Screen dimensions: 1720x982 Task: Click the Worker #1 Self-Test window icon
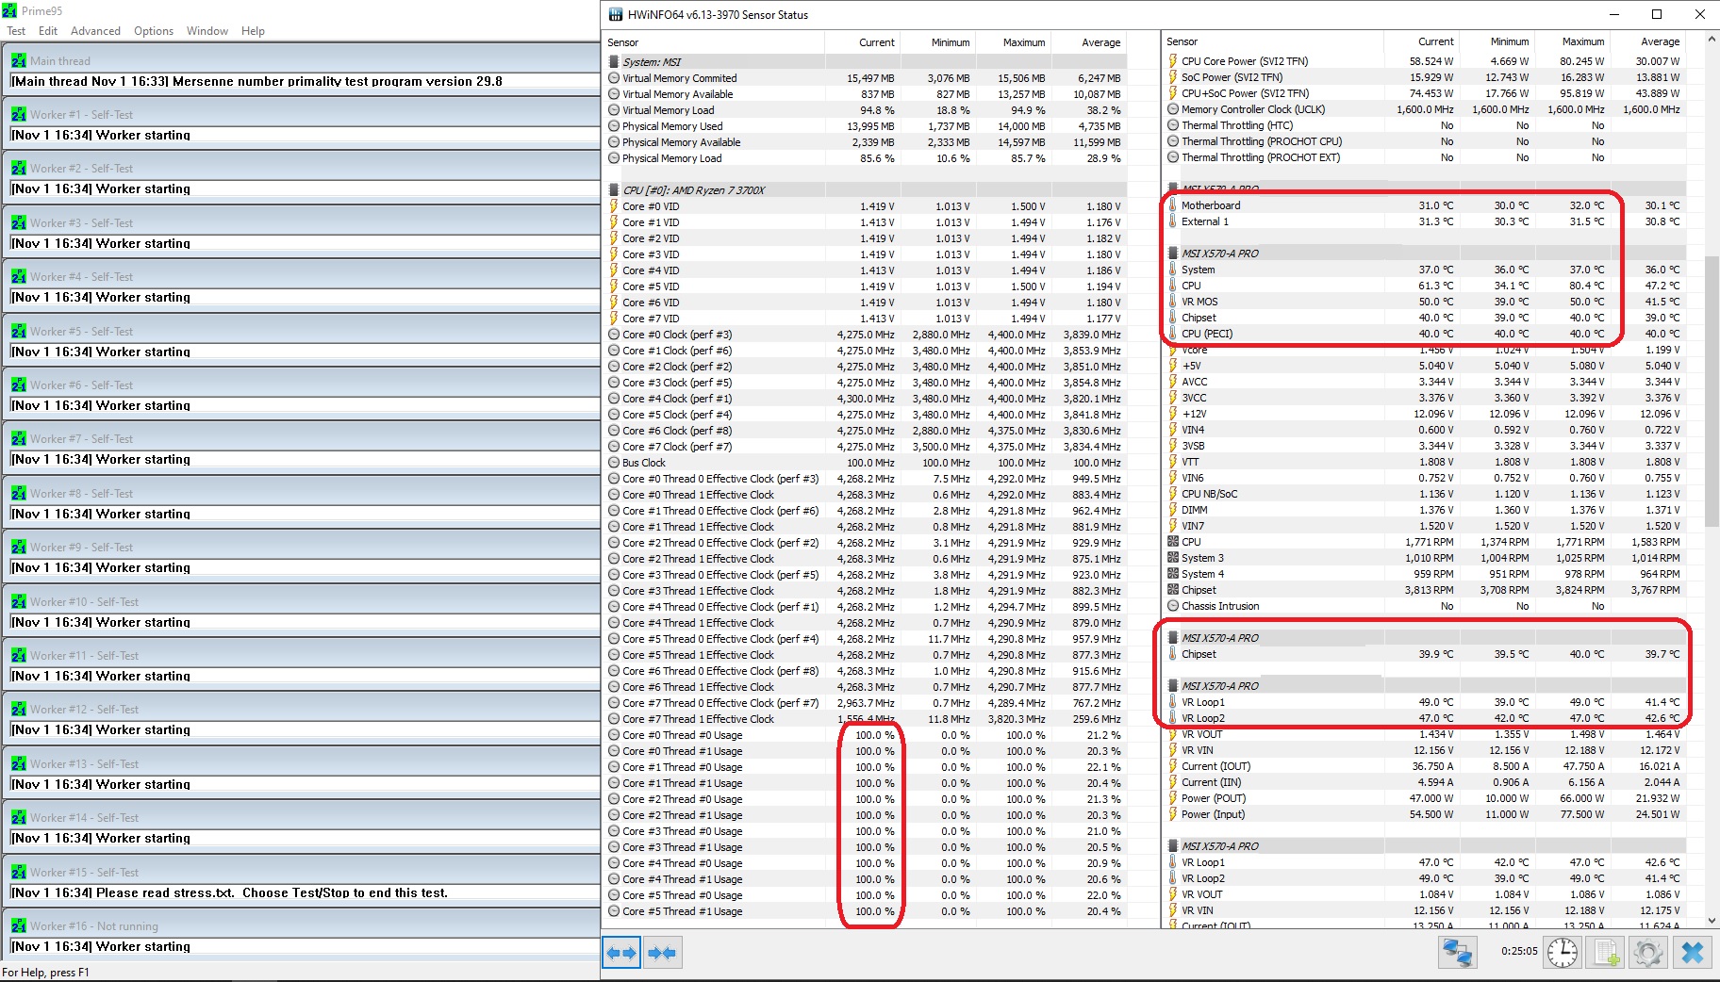(x=19, y=114)
